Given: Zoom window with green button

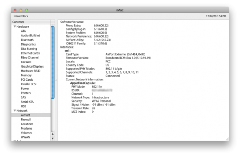Looking at the screenshot, I should click(27, 10).
